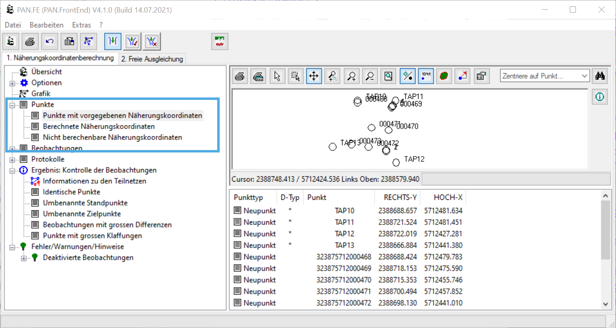Open the 'Zentriere auf Punkt...' dropdown

point(584,76)
